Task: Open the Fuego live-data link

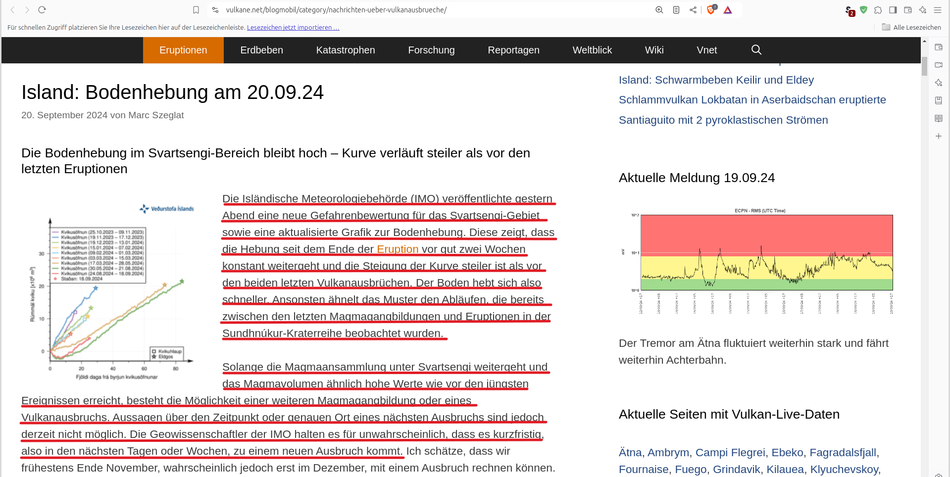Action: 691,470
